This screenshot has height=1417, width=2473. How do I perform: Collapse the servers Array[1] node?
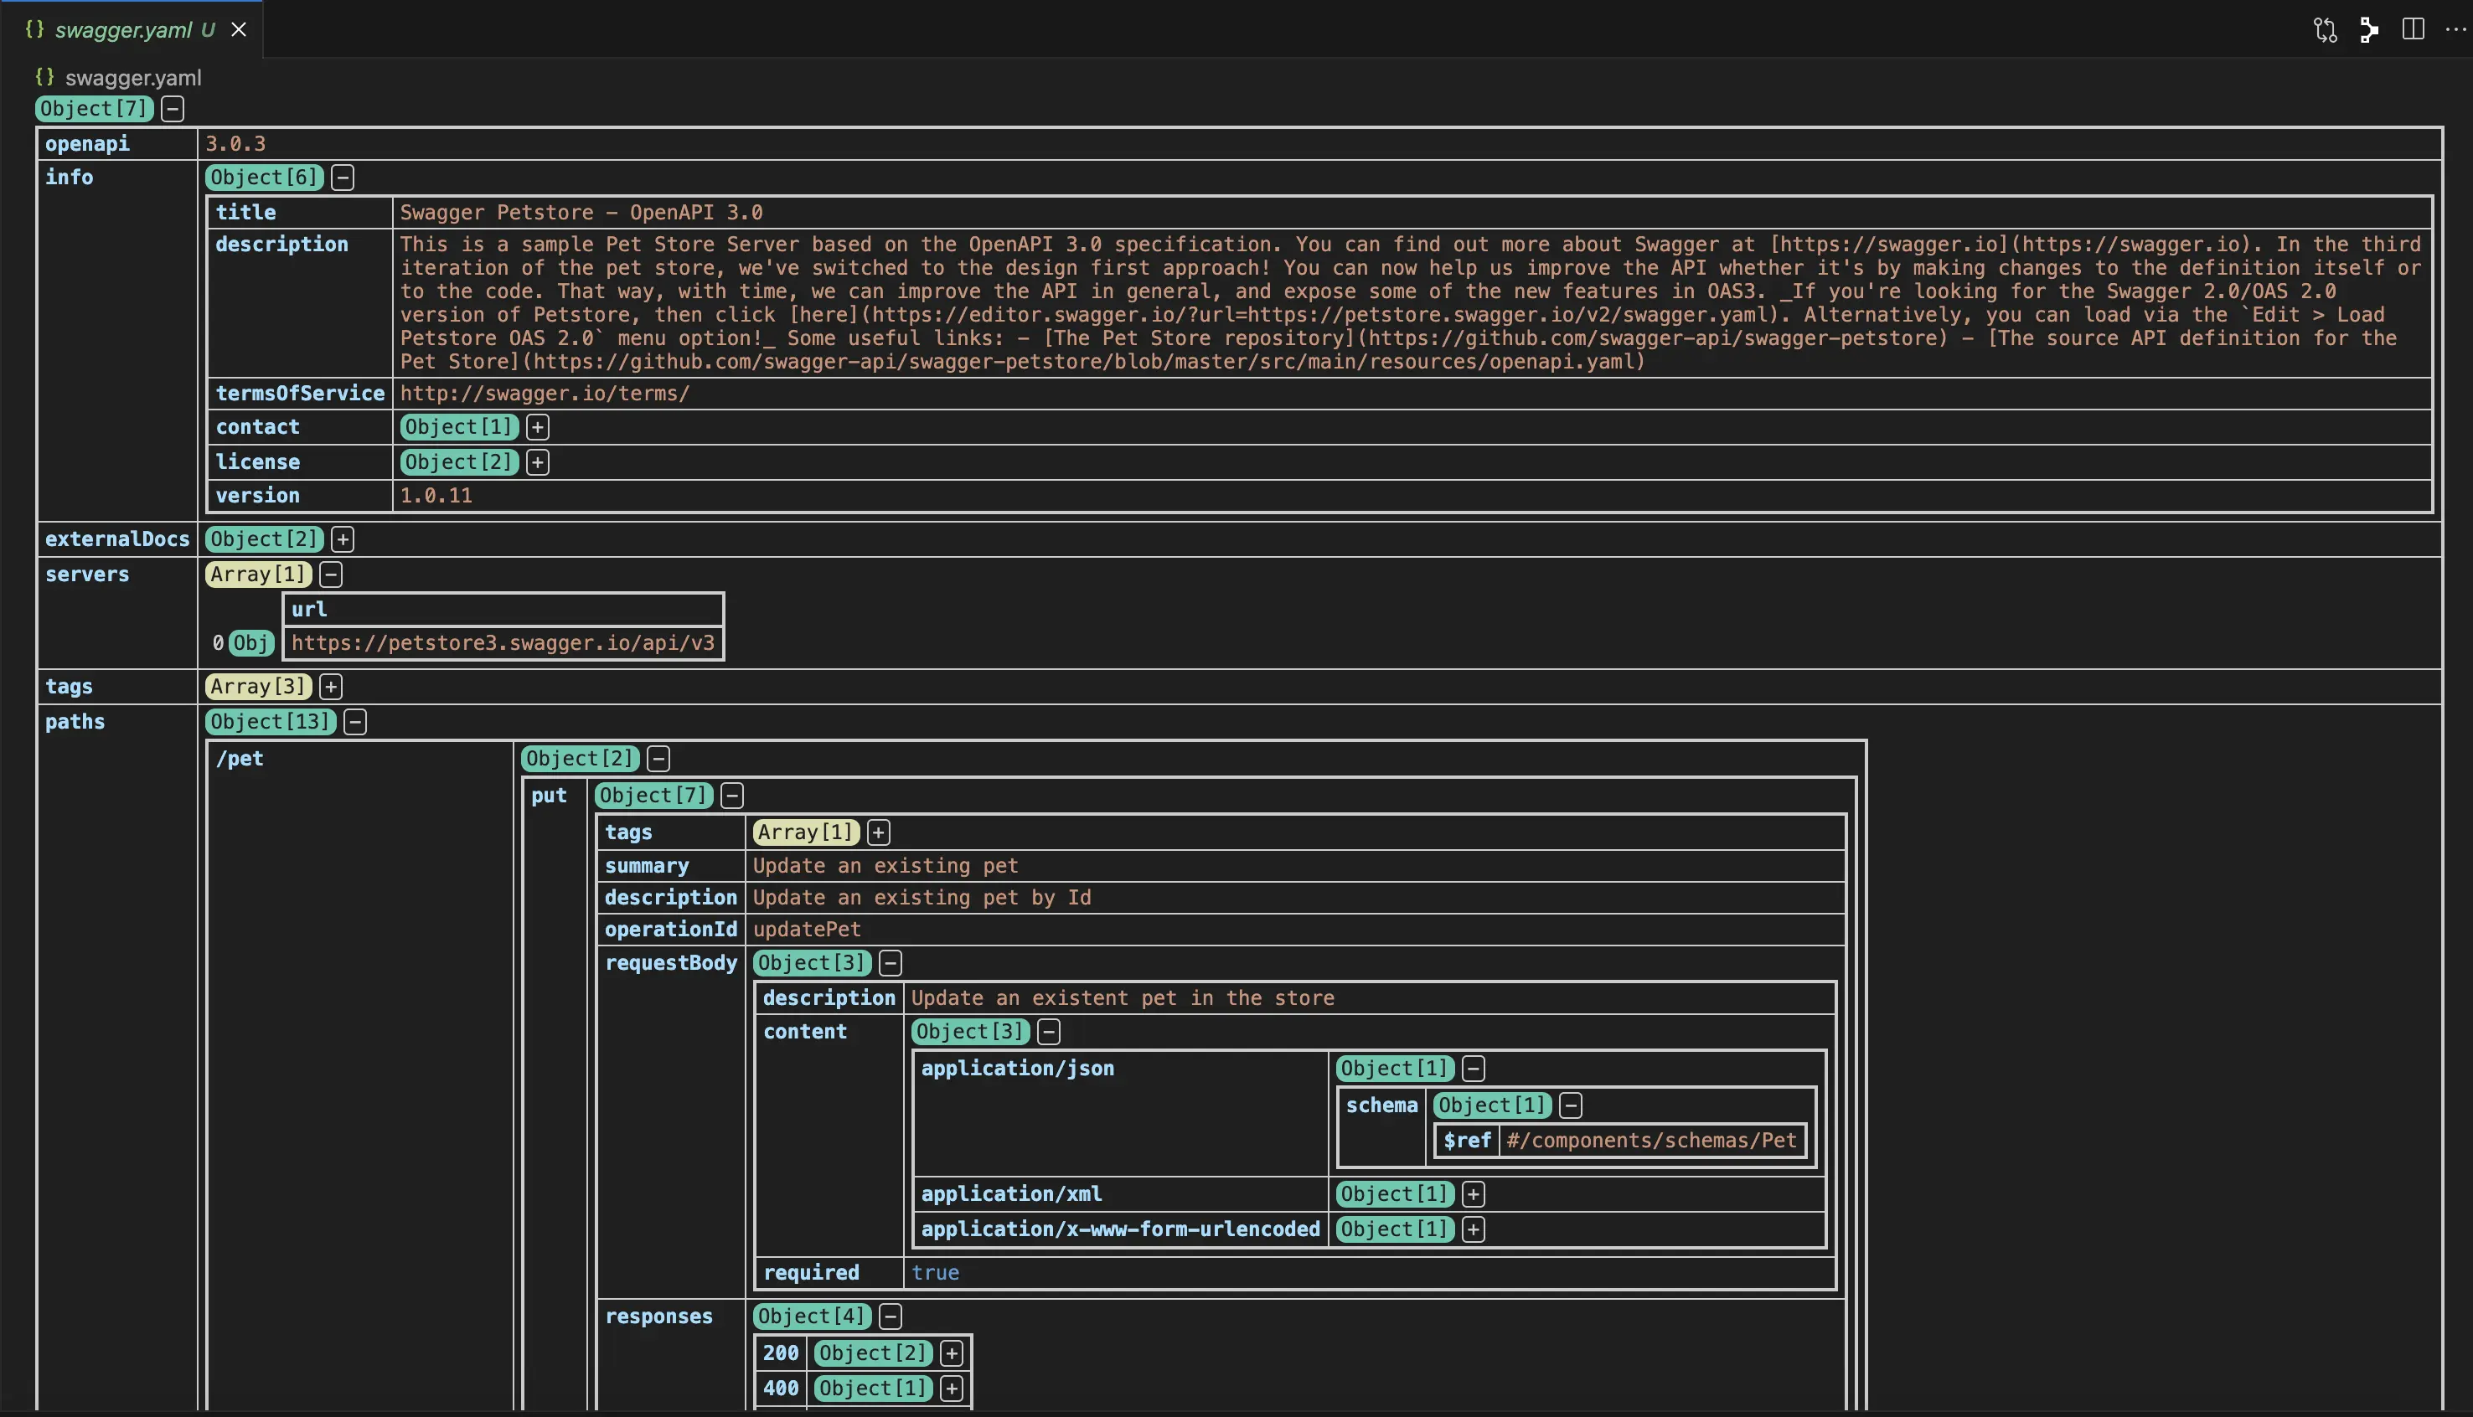click(331, 575)
